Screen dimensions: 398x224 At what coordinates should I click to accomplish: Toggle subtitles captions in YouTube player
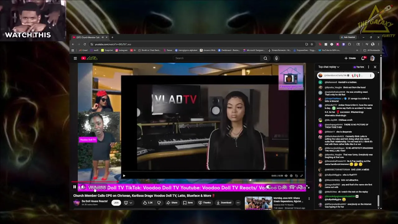pos(277,187)
